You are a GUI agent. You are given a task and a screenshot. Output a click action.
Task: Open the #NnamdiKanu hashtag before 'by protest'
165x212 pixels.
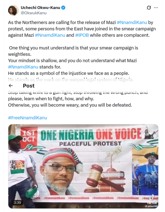132,23
